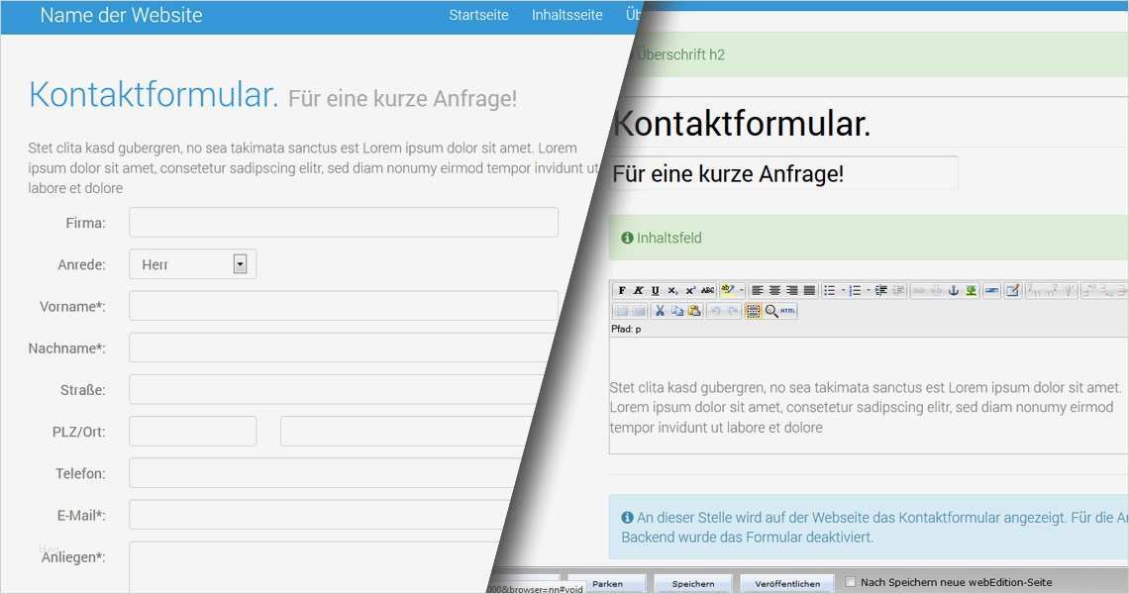Click the Speichern button
Viewport: 1129px width, 594px height.
click(x=692, y=584)
